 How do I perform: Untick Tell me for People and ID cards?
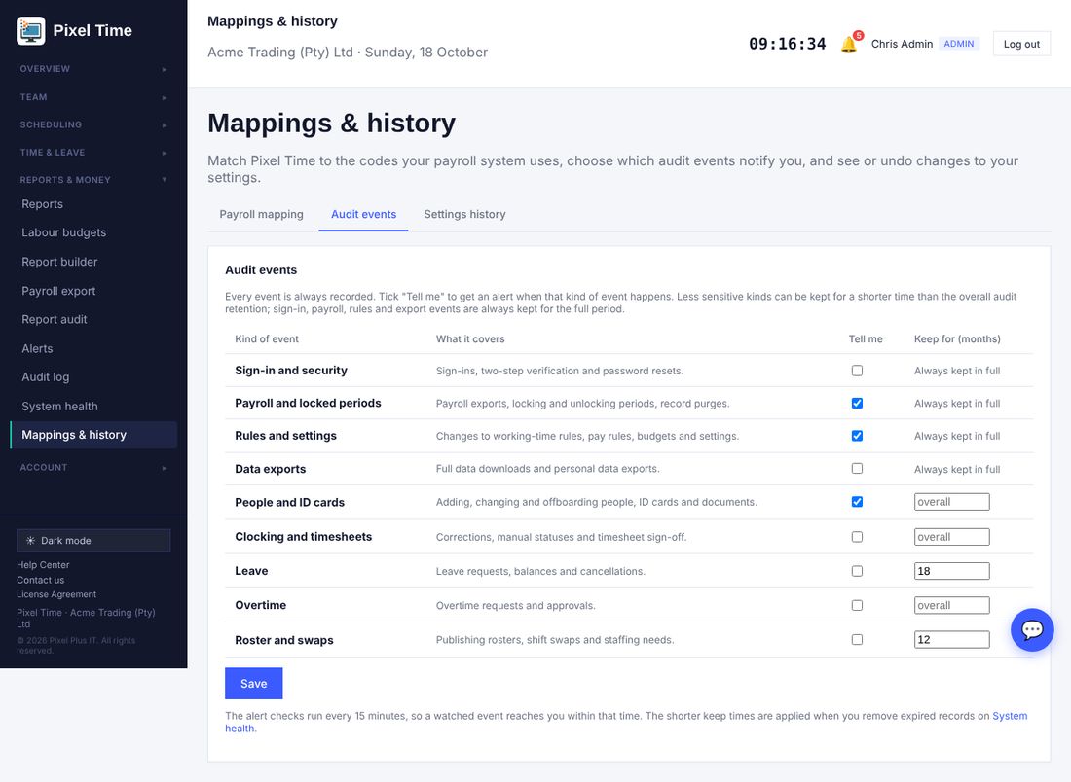857,502
